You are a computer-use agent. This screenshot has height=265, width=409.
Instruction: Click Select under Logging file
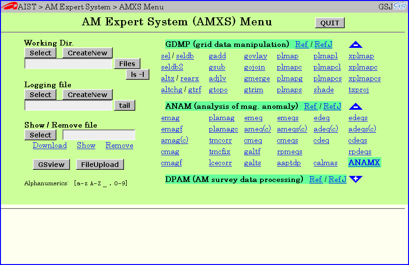tap(40, 95)
